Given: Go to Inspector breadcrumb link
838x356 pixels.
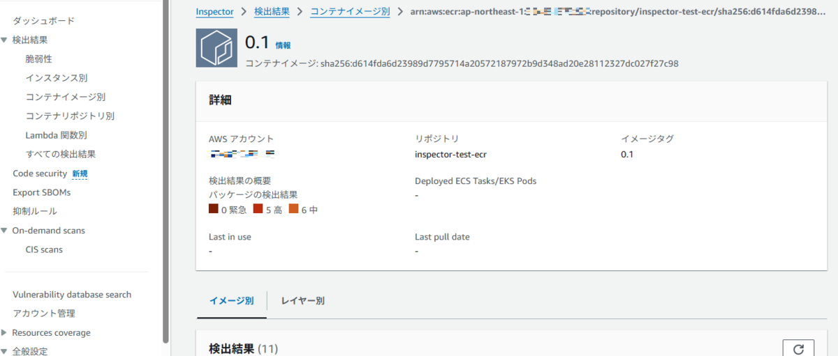Looking at the screenshot, I should pos(215,11).
